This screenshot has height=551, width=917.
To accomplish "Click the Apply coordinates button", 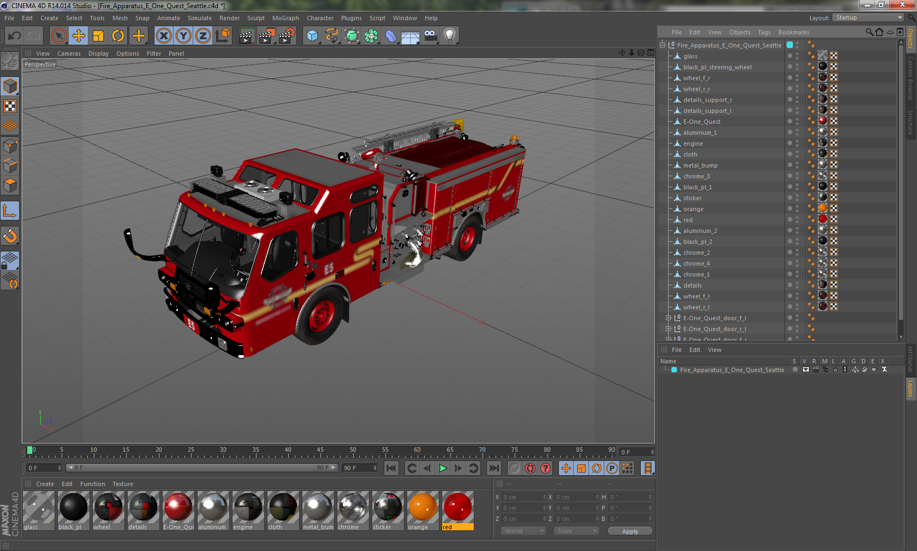I will click(630, 531).
